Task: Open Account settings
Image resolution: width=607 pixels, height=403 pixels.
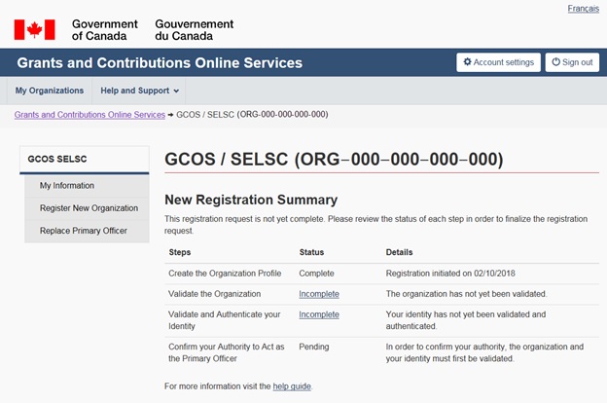Action: point(498,62)
